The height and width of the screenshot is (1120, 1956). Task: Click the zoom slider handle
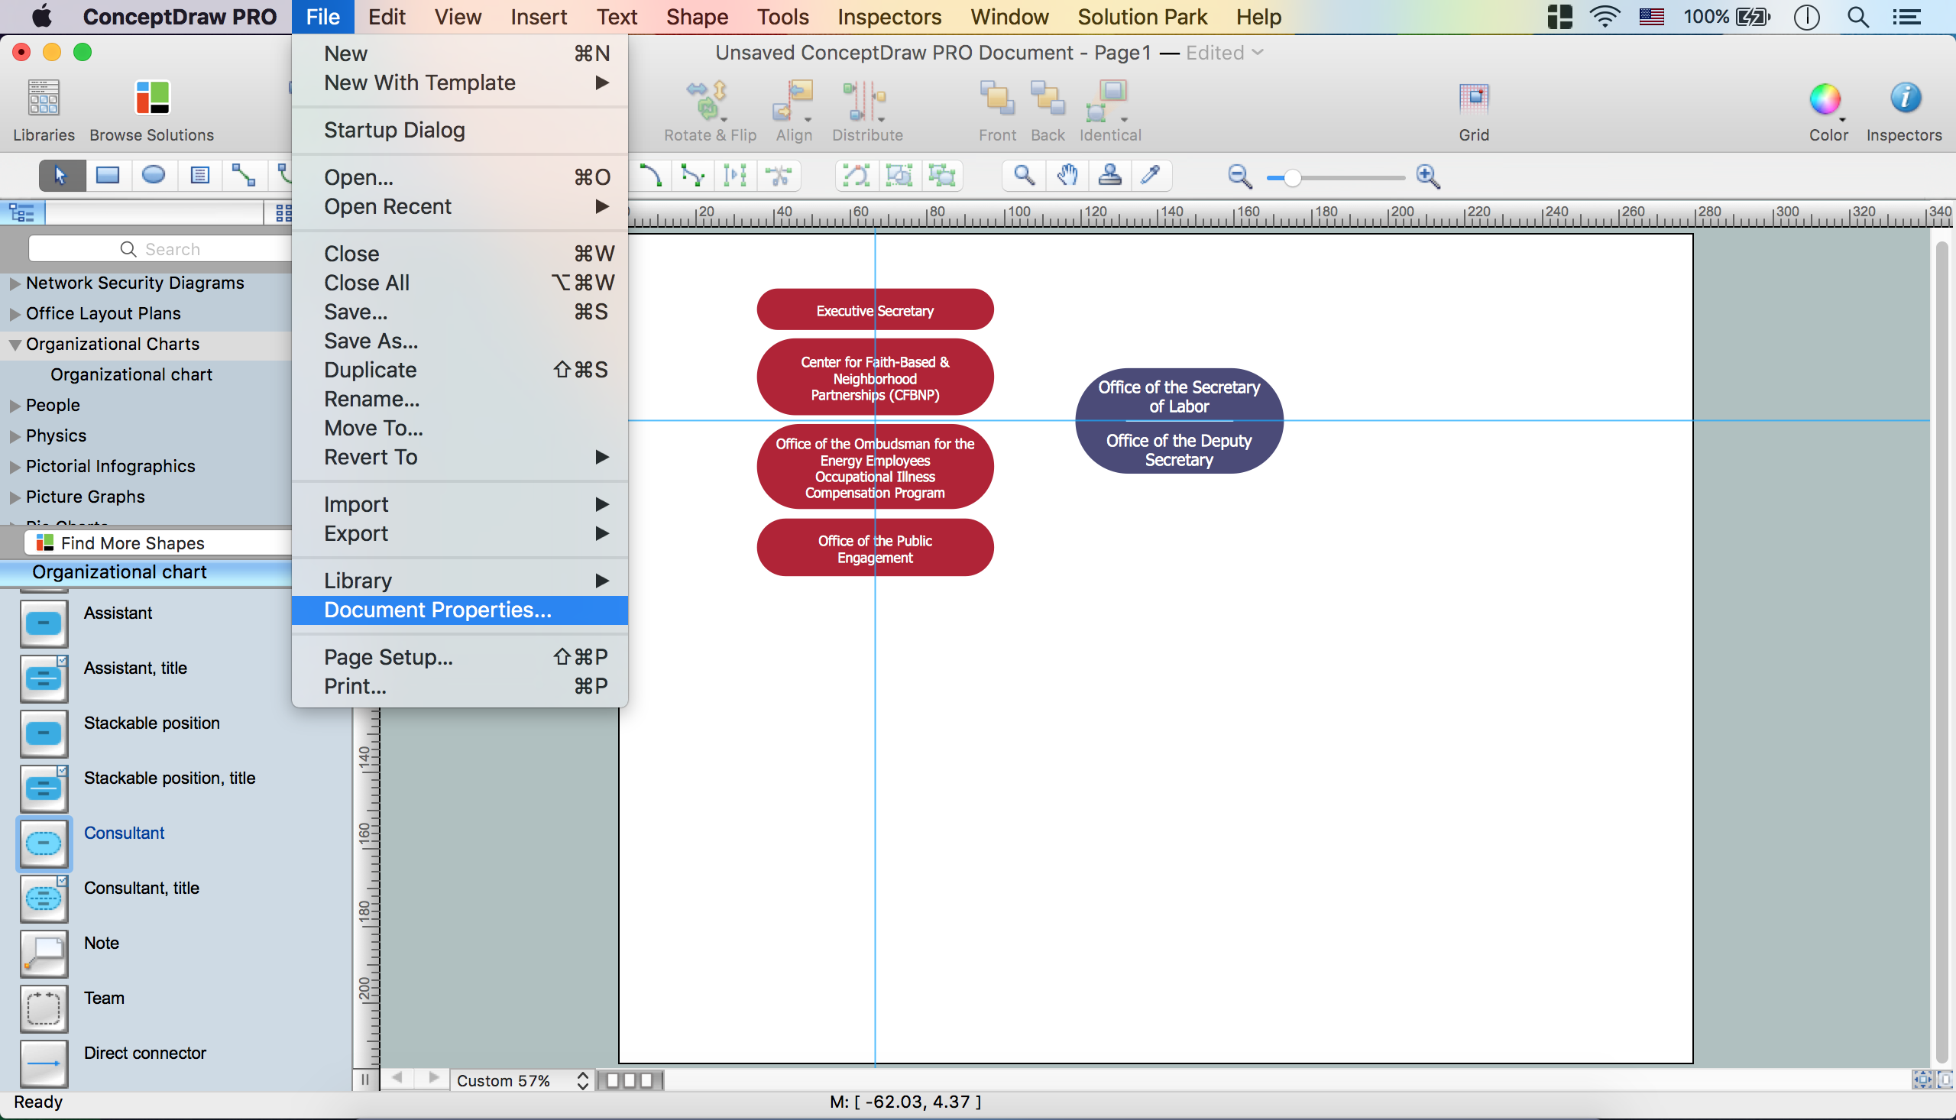[1292, 178]
